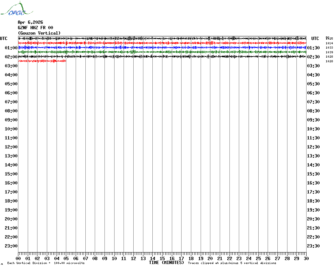
Task: Click the station code 'GZNF HHZ FR 00'
Action: tap(35, 28)
